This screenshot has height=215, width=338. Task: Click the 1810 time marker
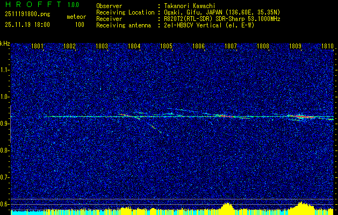tap(327, 46)
